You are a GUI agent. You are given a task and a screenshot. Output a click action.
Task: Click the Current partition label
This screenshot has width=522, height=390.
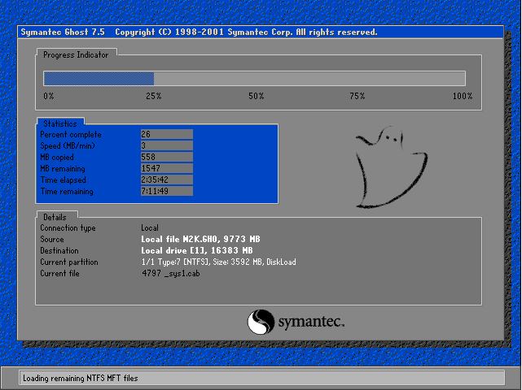[x=69, y=262]
